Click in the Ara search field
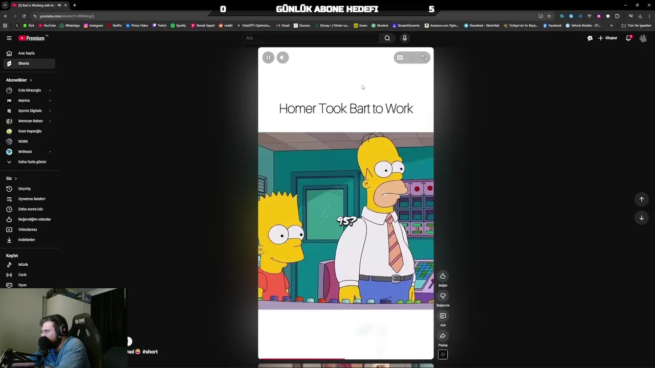Screen dimensions: 655x368 pyautogui.click(x=311, y=38)
